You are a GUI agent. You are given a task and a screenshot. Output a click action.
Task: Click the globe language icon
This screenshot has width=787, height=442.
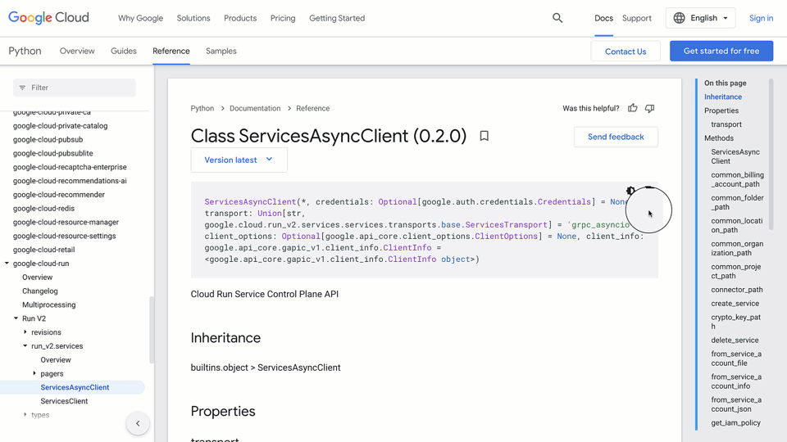[x=680, y=18]
